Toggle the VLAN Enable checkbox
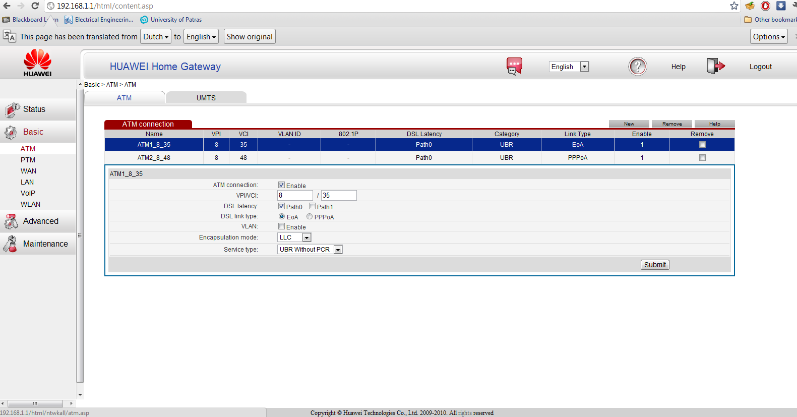 pyautogui.click(x=281, y=226)
